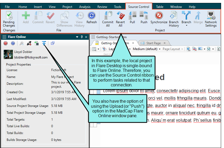Open the editor window hamburger menu
224x148 pixels.
click(93, 37)
